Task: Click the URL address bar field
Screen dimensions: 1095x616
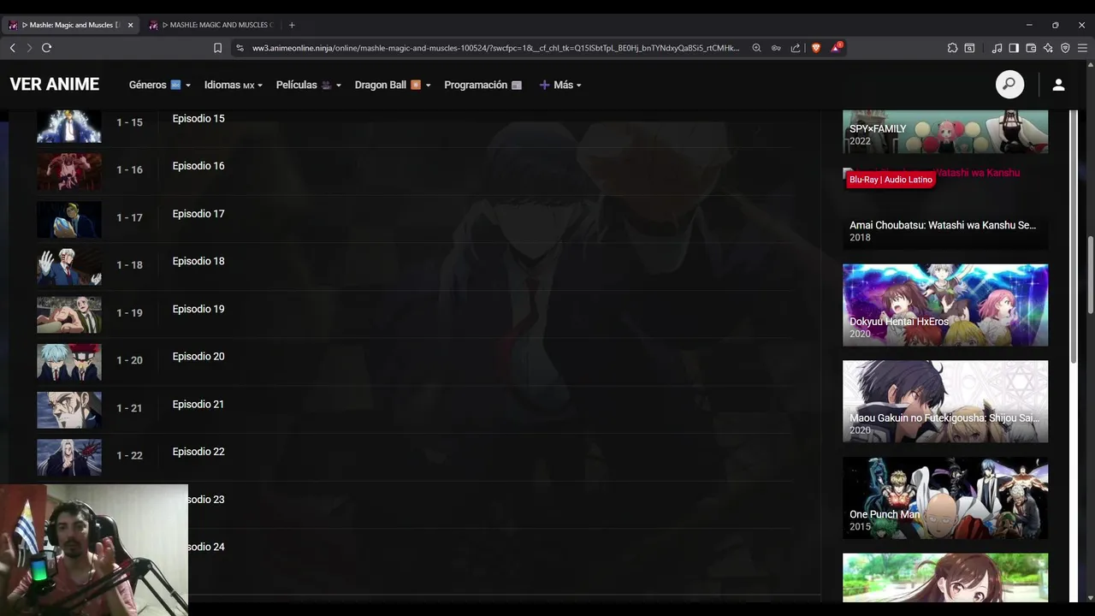Action: click(x=496, y=48)
